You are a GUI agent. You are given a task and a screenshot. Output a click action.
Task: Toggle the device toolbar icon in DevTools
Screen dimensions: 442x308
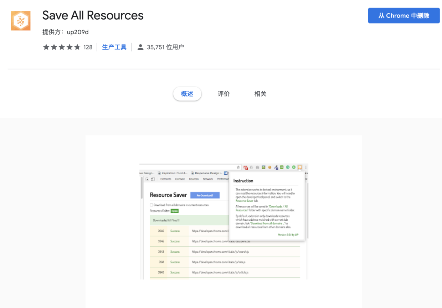click(x=152, y=179)
